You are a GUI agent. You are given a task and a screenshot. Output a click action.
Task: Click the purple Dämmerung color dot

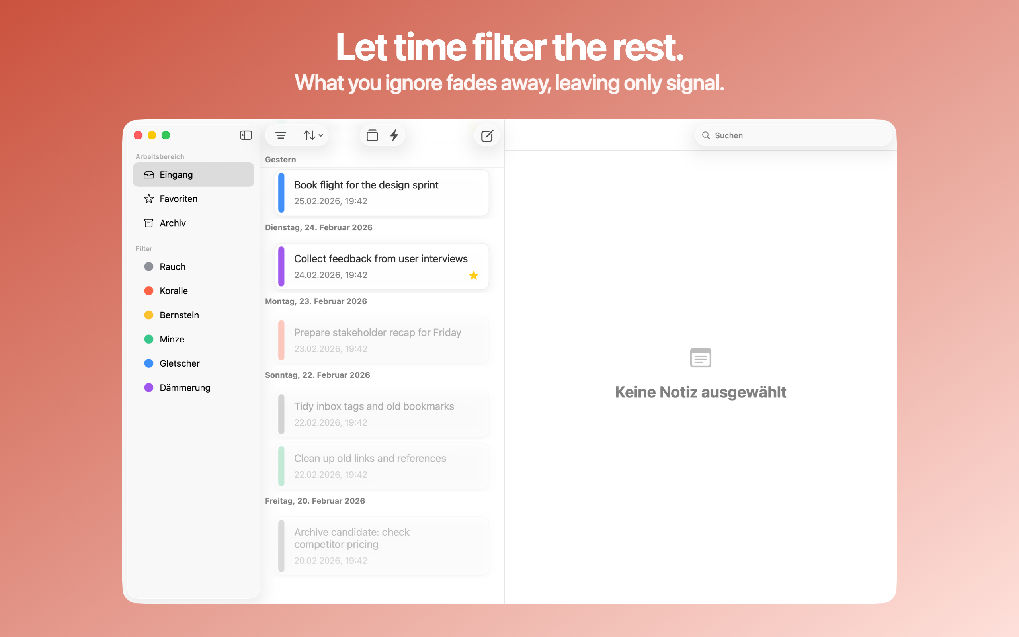[x=148, y=388]
